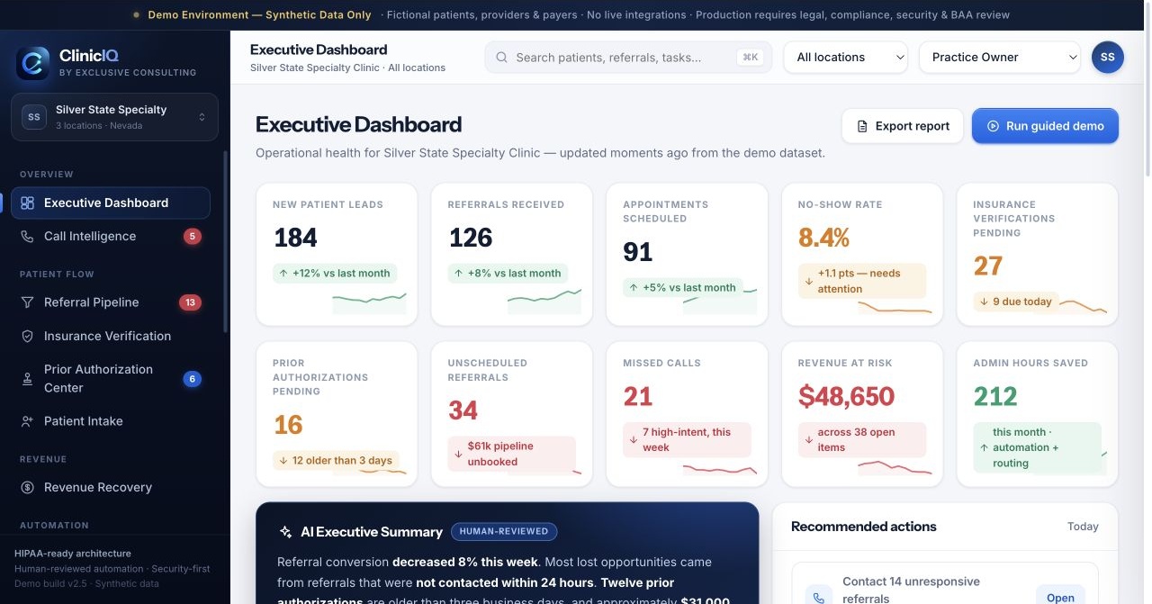Click the Recommended actions heading
Screen dimensions: 1152x604
pos(863,527)
